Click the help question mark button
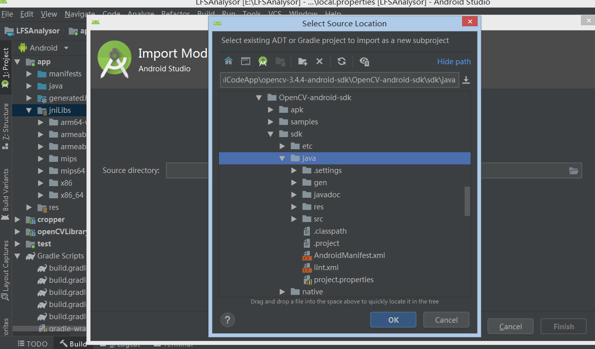The image size is (595, 349). point(227,320)
